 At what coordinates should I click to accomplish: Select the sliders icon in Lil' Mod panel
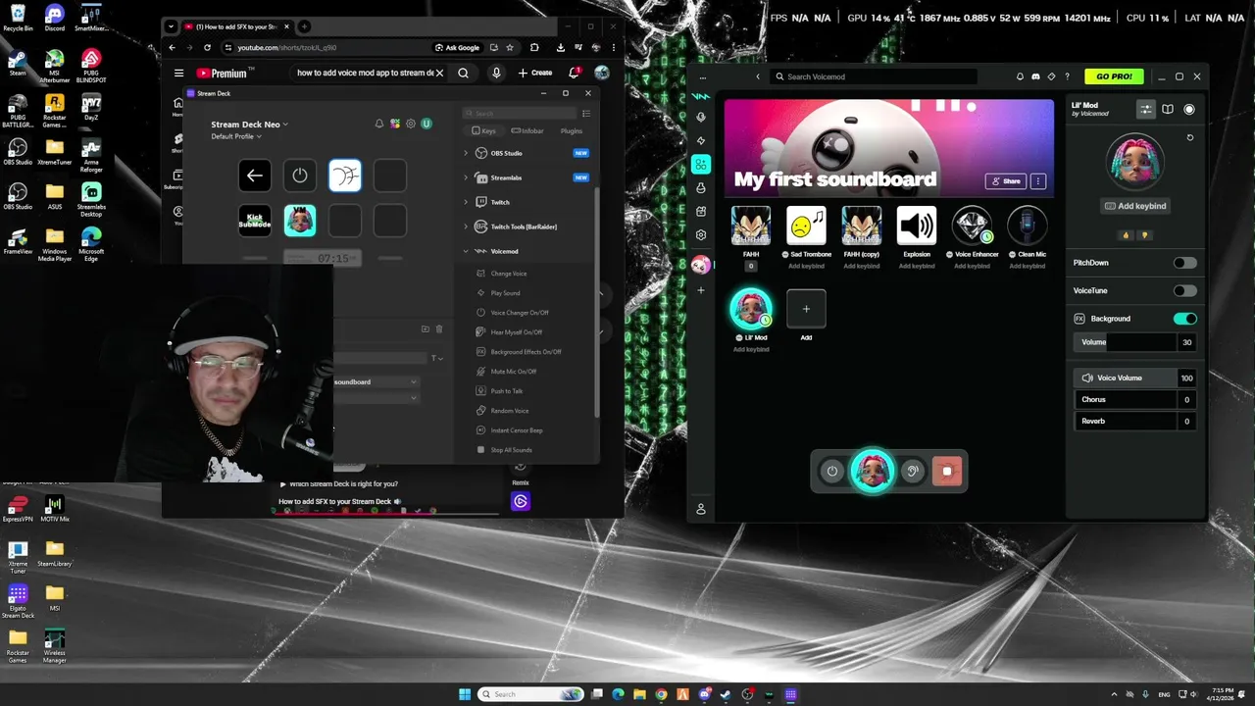(1145, 110)
